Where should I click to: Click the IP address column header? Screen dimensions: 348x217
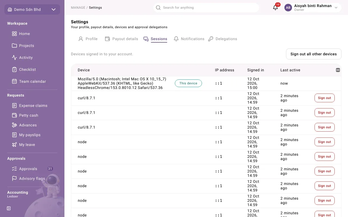point(225,70)
